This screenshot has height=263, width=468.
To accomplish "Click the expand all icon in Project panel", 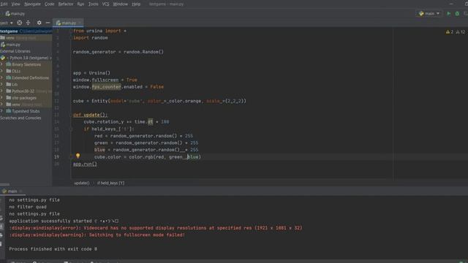I will [28, 23].
